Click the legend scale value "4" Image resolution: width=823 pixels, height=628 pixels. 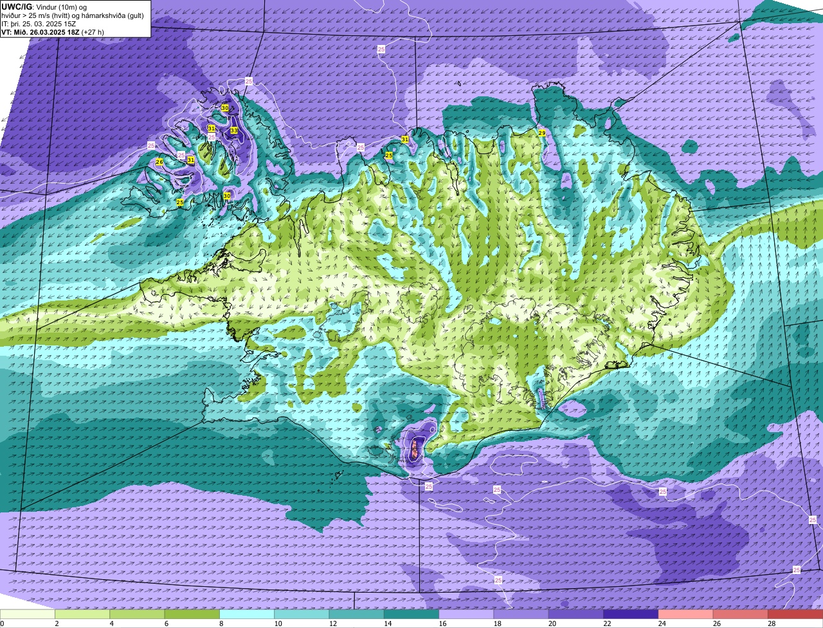[111, 624]
